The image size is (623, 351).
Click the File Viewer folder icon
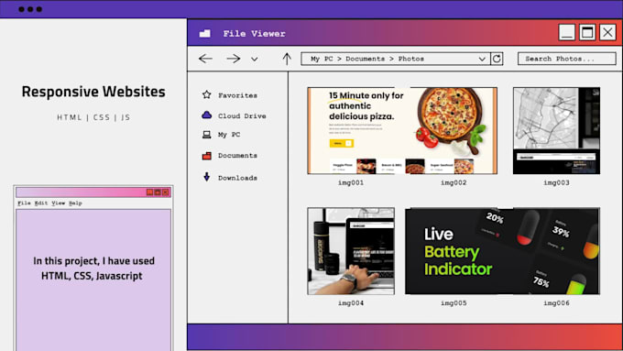click(x=205, y=33)
